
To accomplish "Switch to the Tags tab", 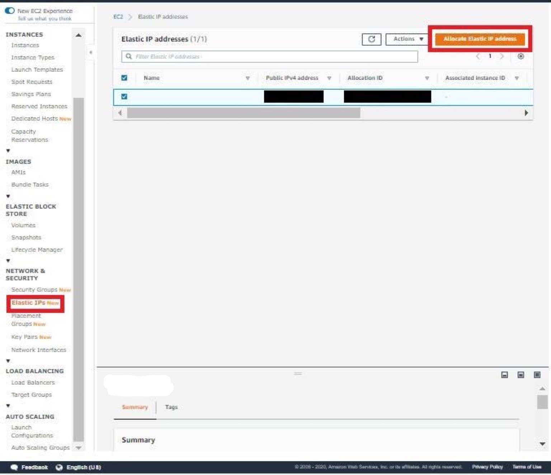I will coord(171,407).
